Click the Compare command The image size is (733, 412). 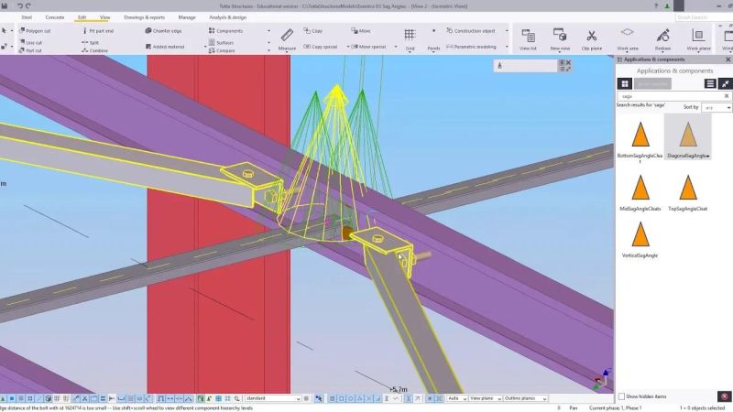[x=222, y=50]
